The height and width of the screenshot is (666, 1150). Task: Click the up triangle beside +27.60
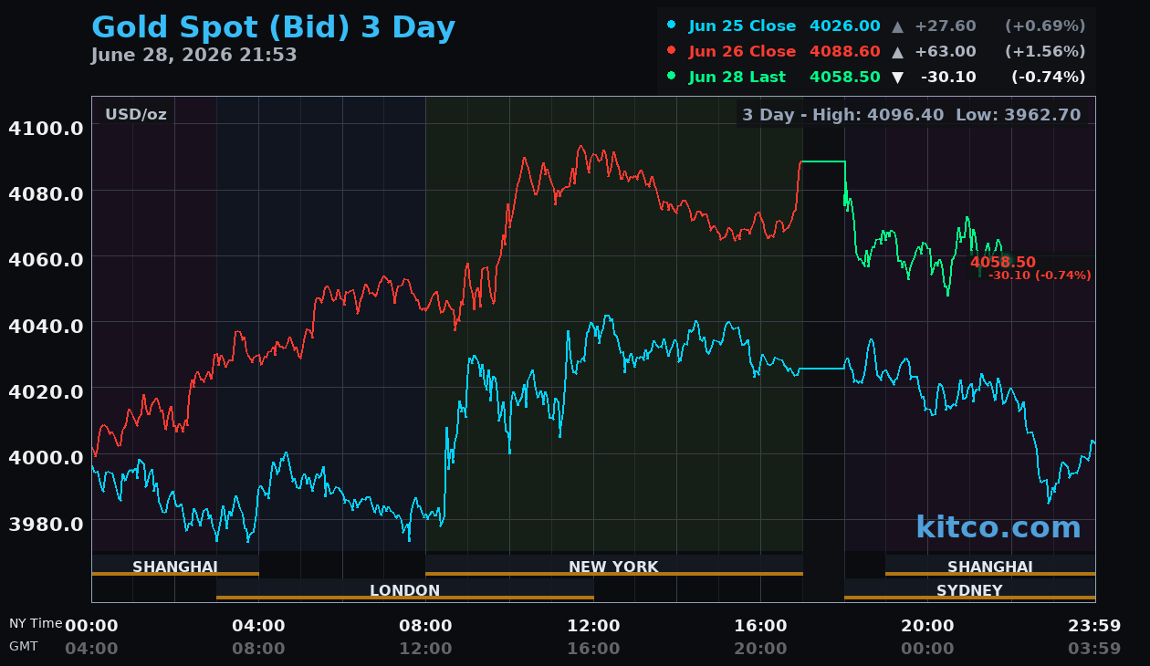[x=897, y=26]
